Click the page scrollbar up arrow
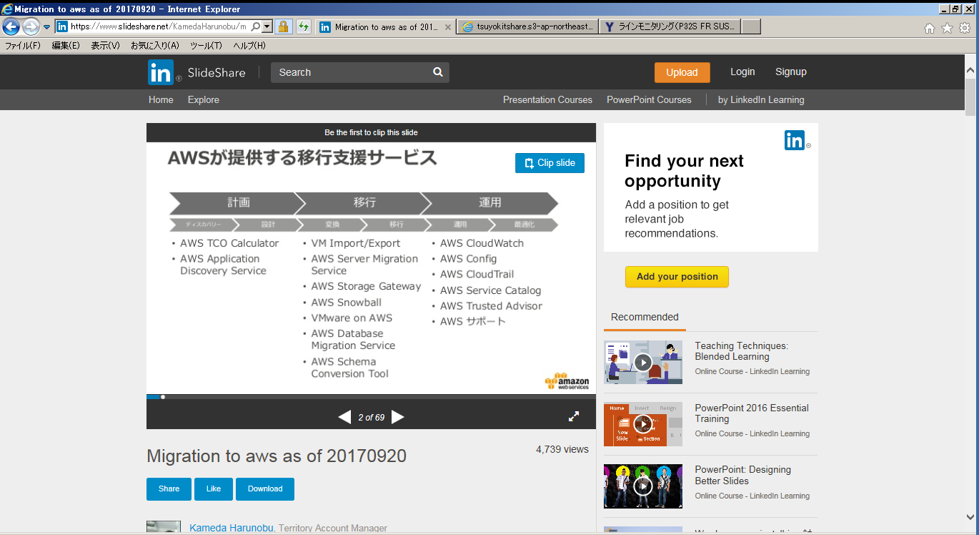The image size is (979, 535). [970, 70]
